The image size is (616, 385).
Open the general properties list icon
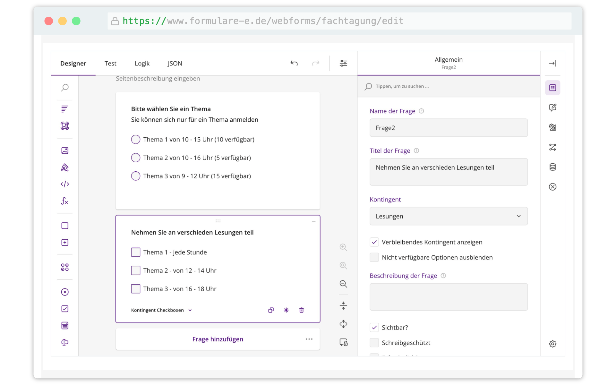point(552,88)
